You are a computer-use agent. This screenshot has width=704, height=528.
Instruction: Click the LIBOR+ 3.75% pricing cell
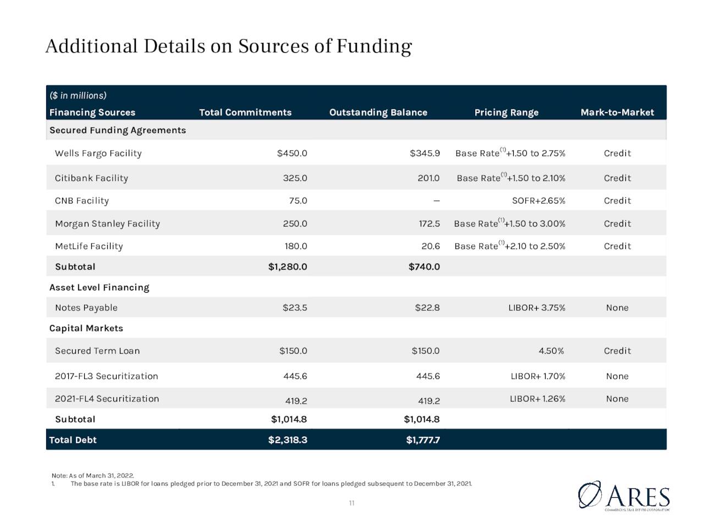537,308
